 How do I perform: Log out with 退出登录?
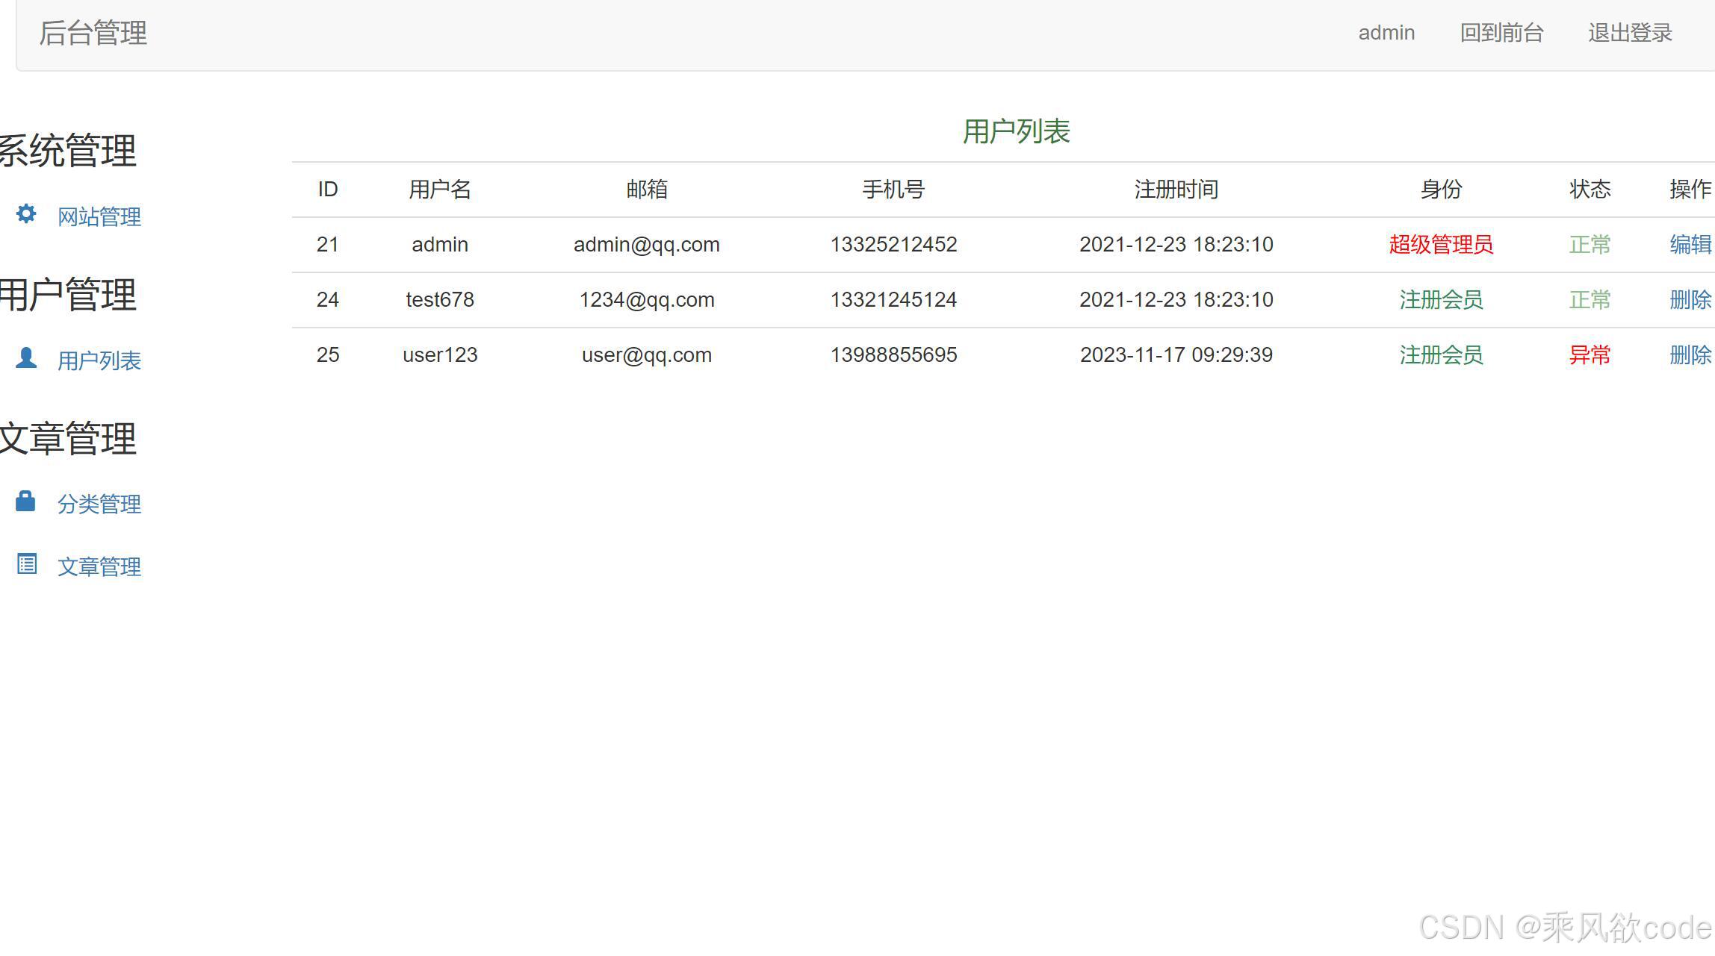(x=1630, y=33)
